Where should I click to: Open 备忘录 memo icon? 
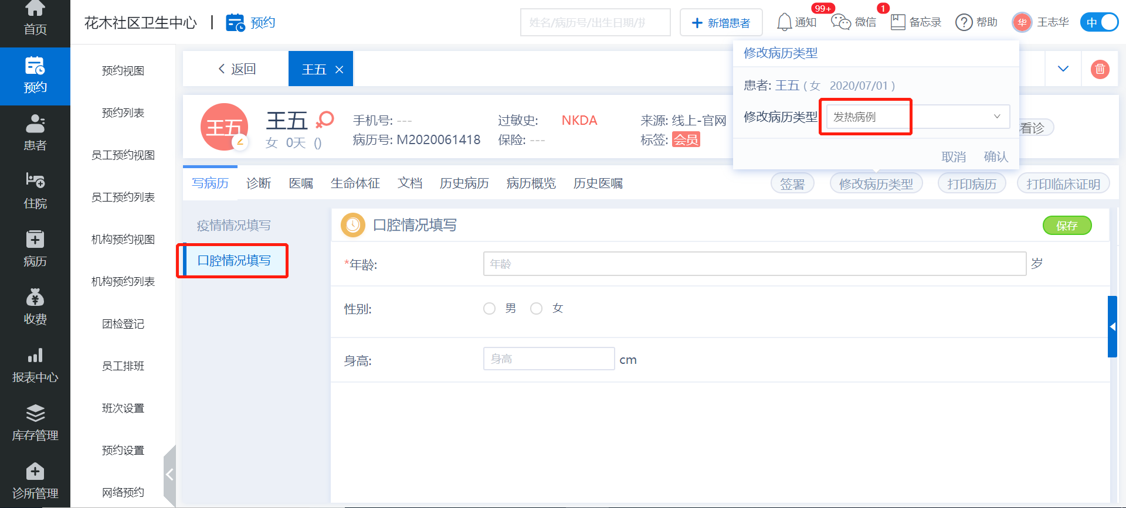[915, 22]
